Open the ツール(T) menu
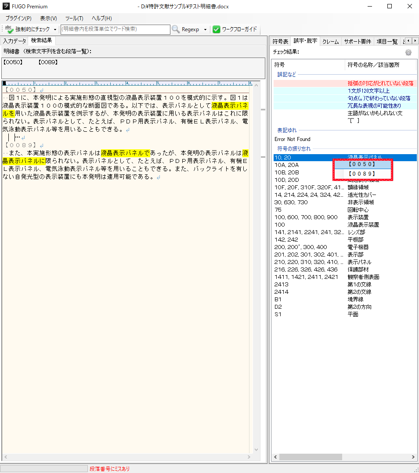The height and width of the screenshot is (473, 419). coord(74,18)
